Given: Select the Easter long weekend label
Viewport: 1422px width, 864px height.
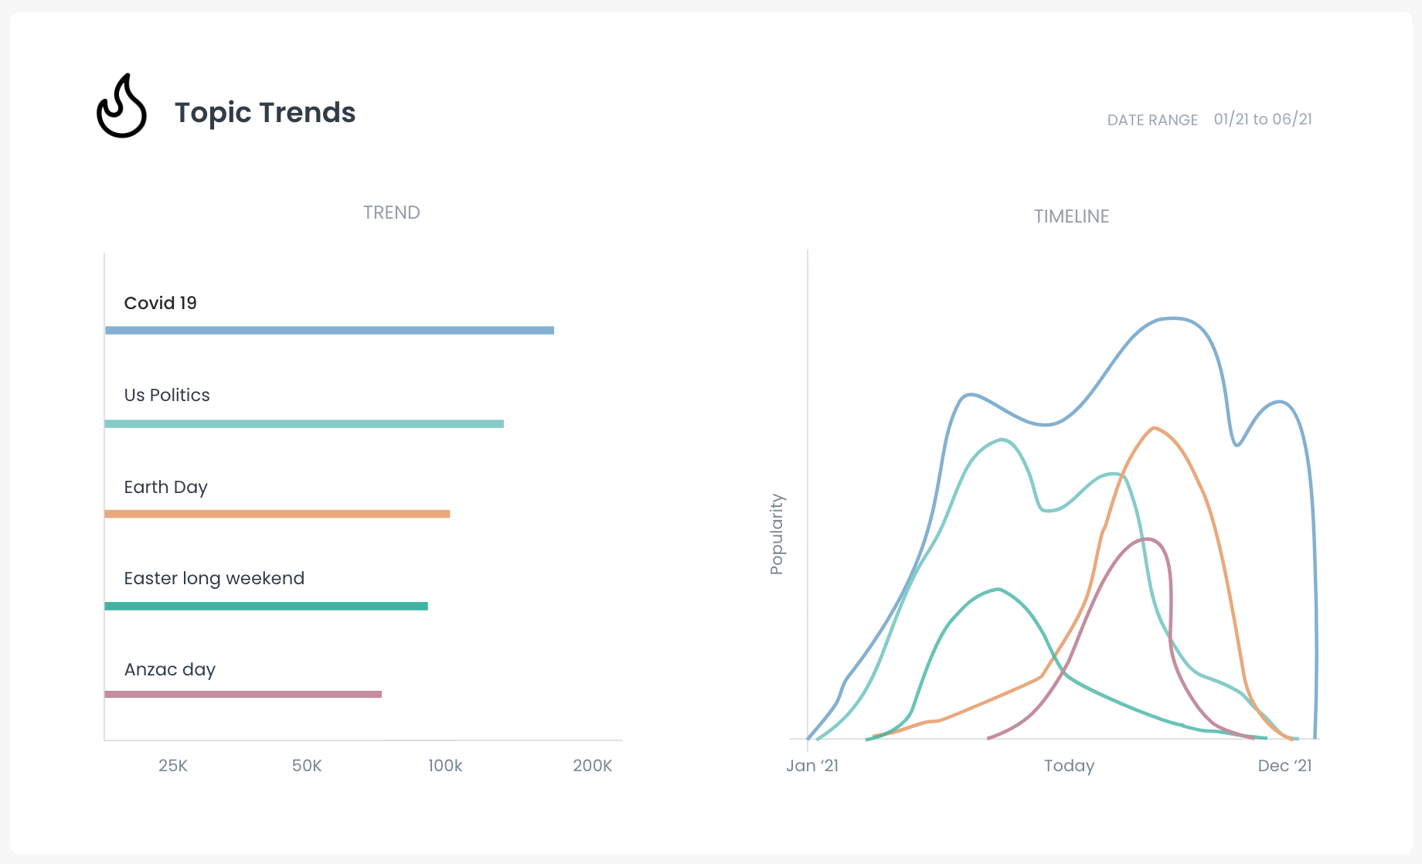Looking at the screenshot, I should [x=214, y=578].
